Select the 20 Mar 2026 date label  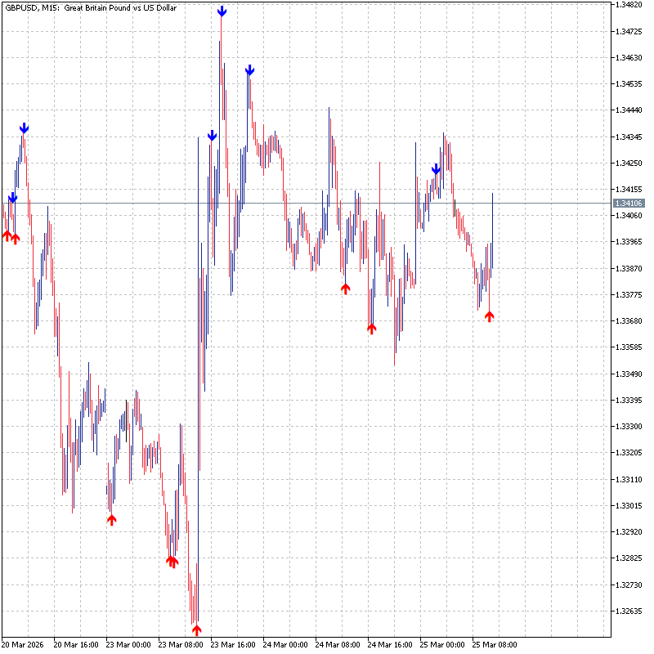pyautogui.click(x=23, y=644)
